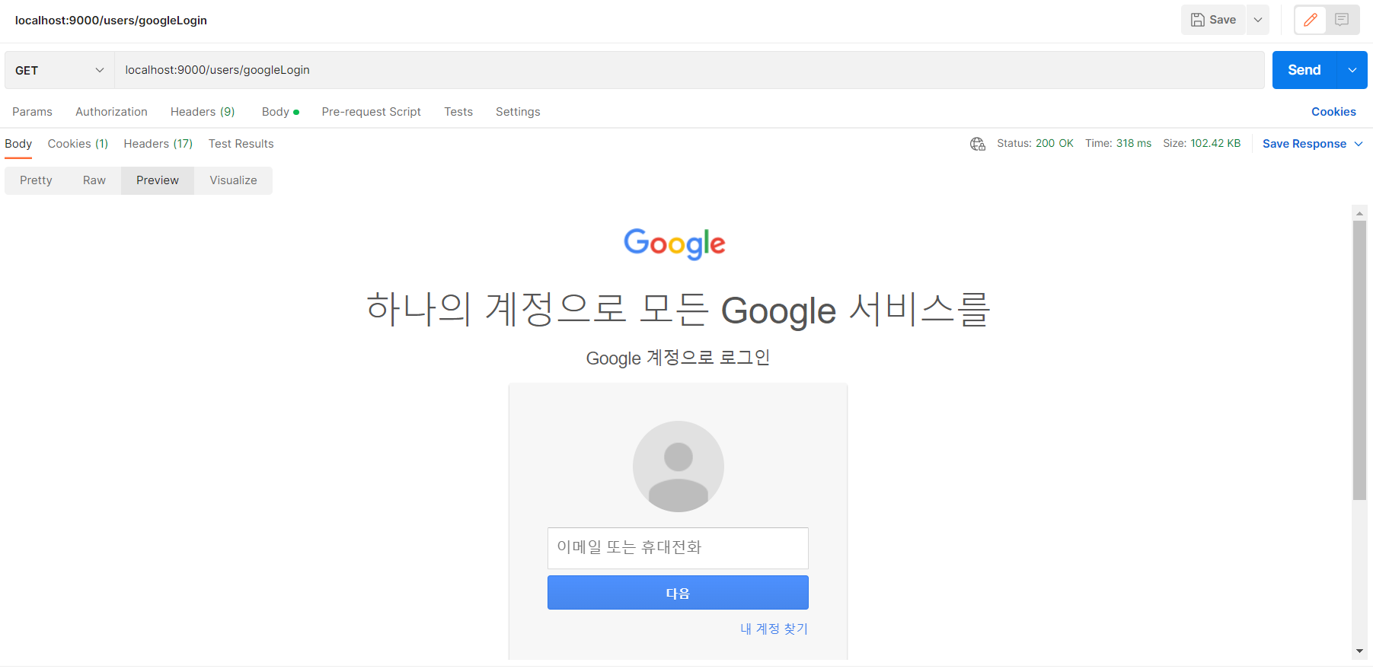Image resolution: width=1373 pixels, height=672 pixels.
Task: Click the preview vertical scrollbar thumb
Action: click(x=1359, y=360)
